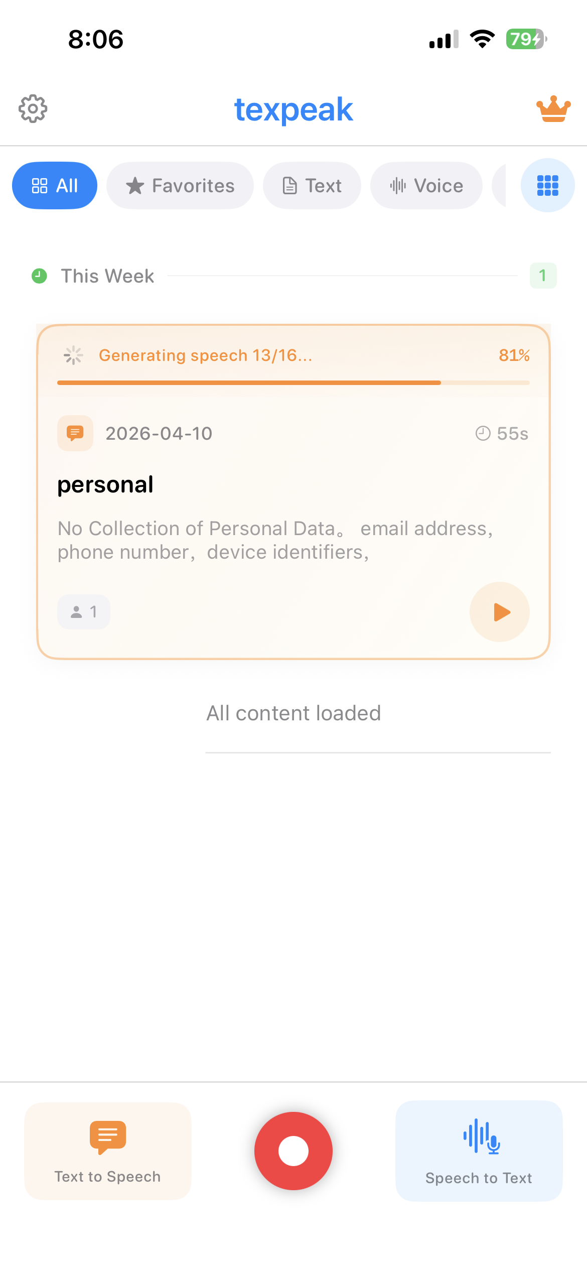Enable the Text filter chip
587x1271 pixels.
tap(312, 185)
